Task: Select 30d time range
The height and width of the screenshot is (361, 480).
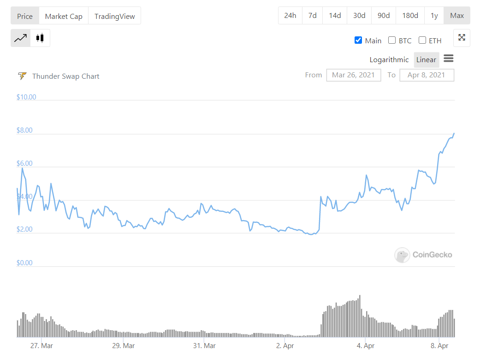Action: tap(359, 16)
